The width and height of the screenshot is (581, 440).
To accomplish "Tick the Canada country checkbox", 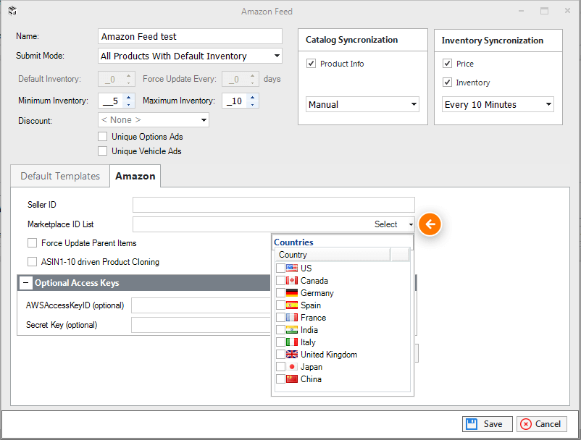I will pyautogui.click(x=280, y=281).
